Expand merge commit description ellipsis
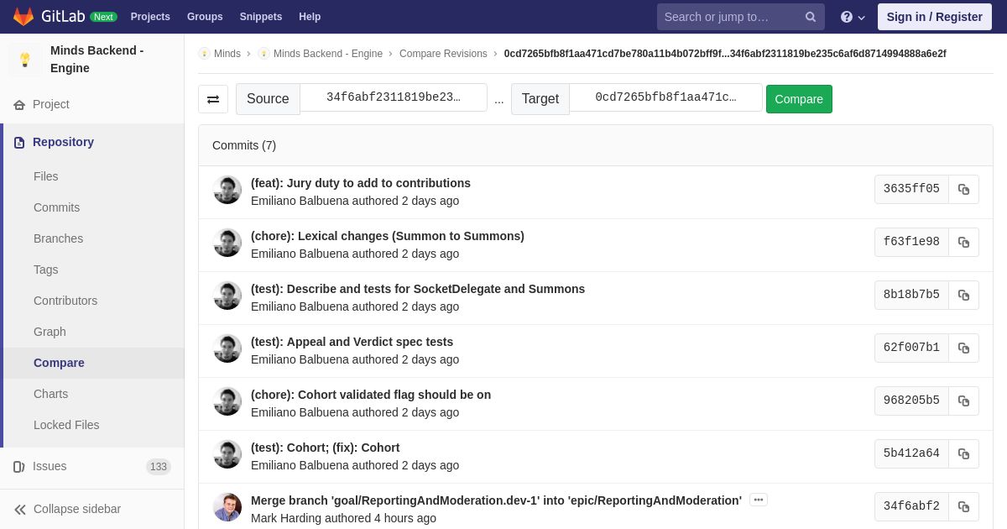The image size is (1007, 529). pyautogui.click(x=759, y=500)
